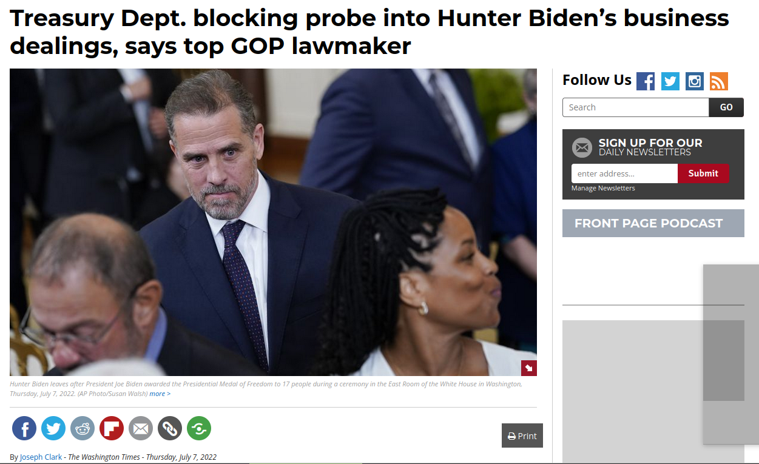Share article via email icon
Image resolution: width=759 pixels, height=464 pixels.
point(141,428)
